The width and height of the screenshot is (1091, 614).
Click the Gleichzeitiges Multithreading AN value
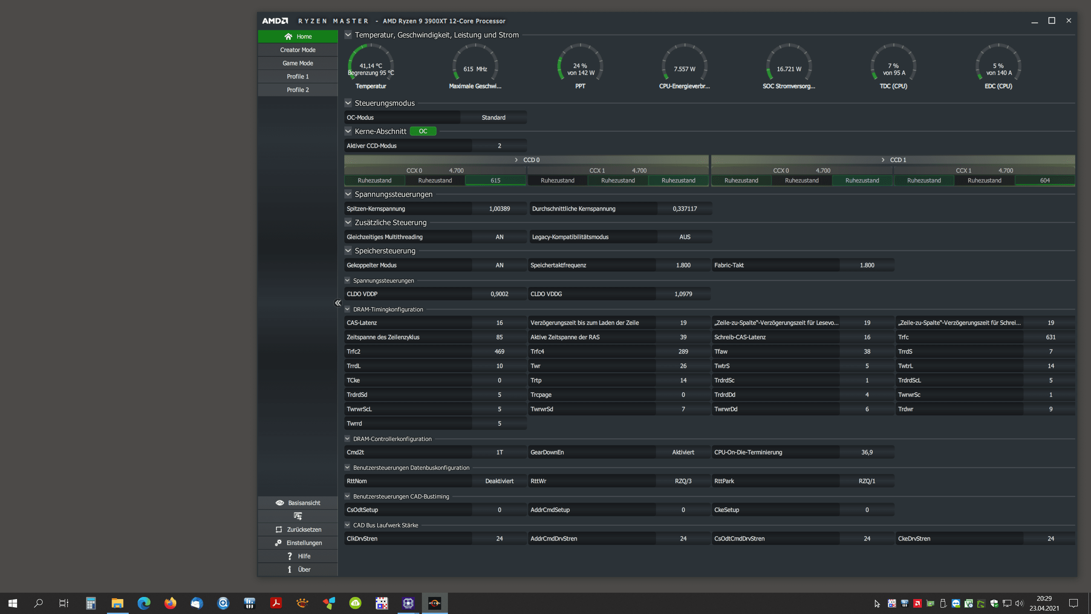point(499,237)
